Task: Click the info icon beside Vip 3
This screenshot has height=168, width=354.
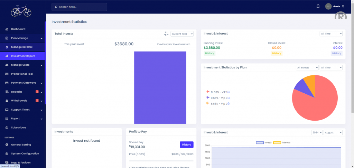Action: coord(229,98)
